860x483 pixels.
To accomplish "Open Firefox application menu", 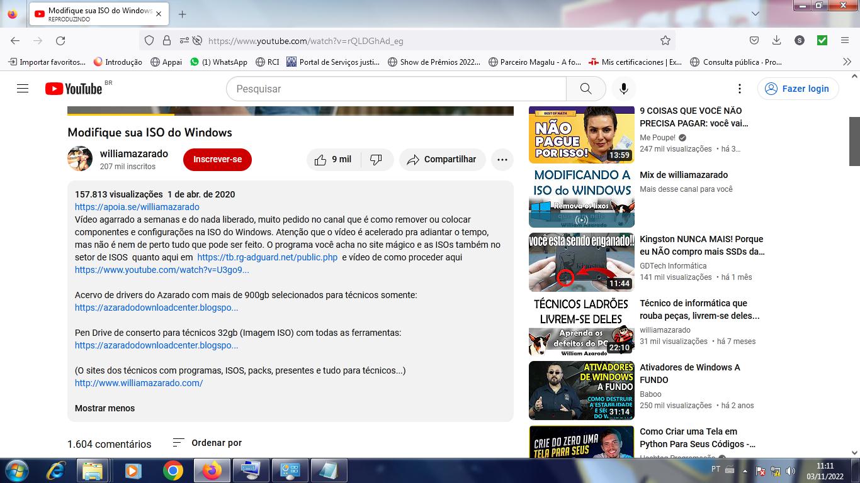I will (x=845, y=41).
